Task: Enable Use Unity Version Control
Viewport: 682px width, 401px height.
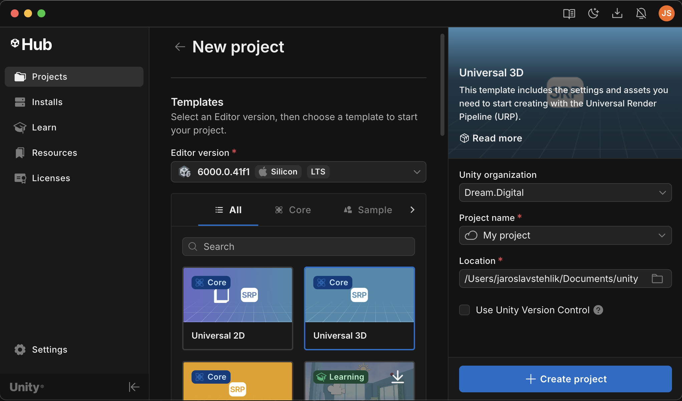Action: pyautogui.click(x=464, y=310)
